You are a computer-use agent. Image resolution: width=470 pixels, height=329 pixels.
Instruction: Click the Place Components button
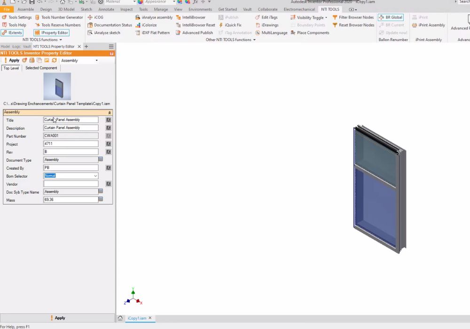(309, 33)
